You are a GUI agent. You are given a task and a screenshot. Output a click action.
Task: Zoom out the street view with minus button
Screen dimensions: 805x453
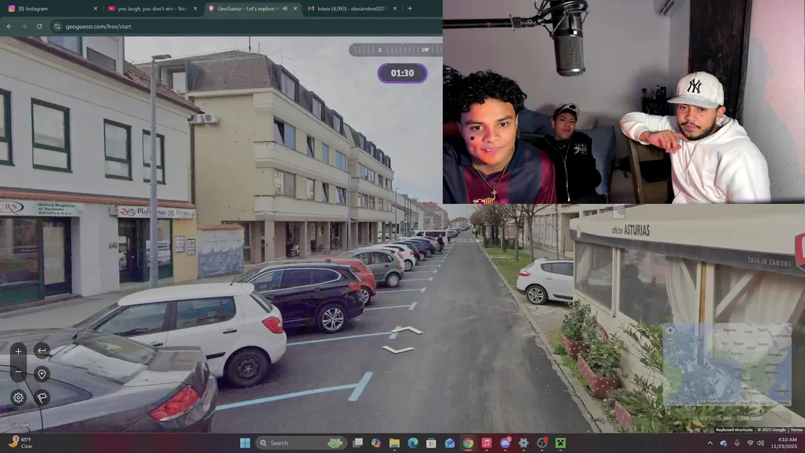point(18,372)
